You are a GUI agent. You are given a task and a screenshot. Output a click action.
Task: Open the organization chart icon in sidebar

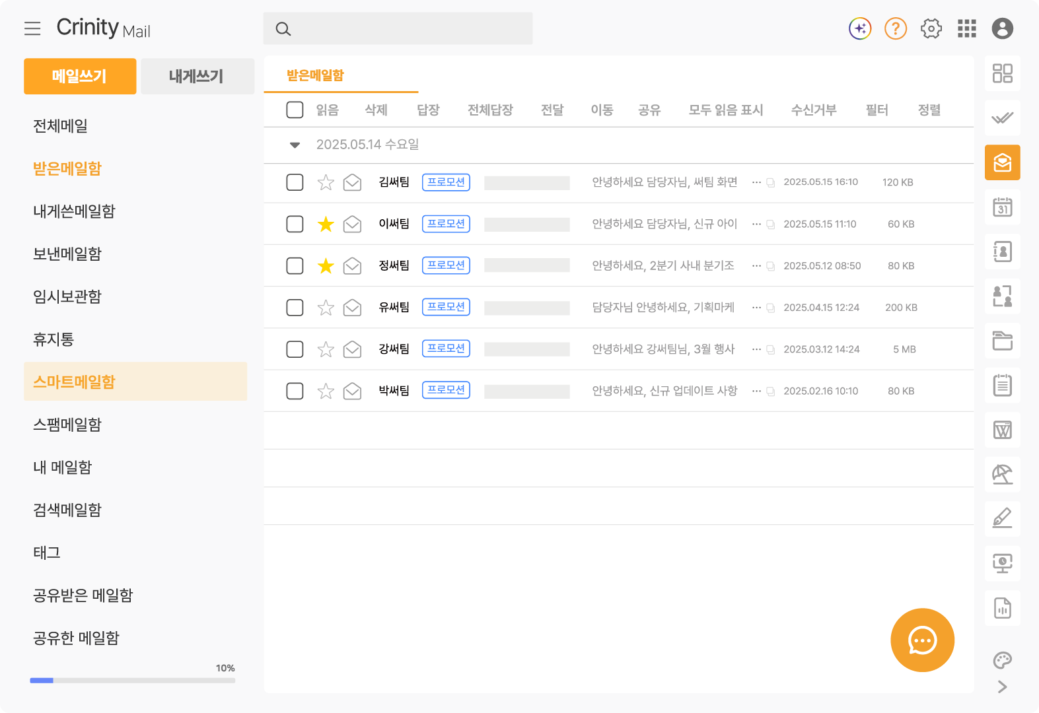pyautogui.click(x=1003, y=296)
